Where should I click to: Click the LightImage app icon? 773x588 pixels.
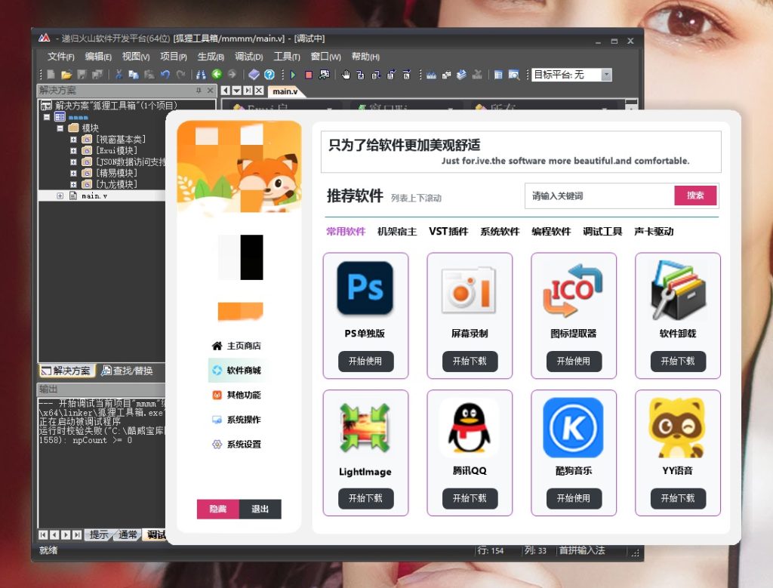[365, 428]
